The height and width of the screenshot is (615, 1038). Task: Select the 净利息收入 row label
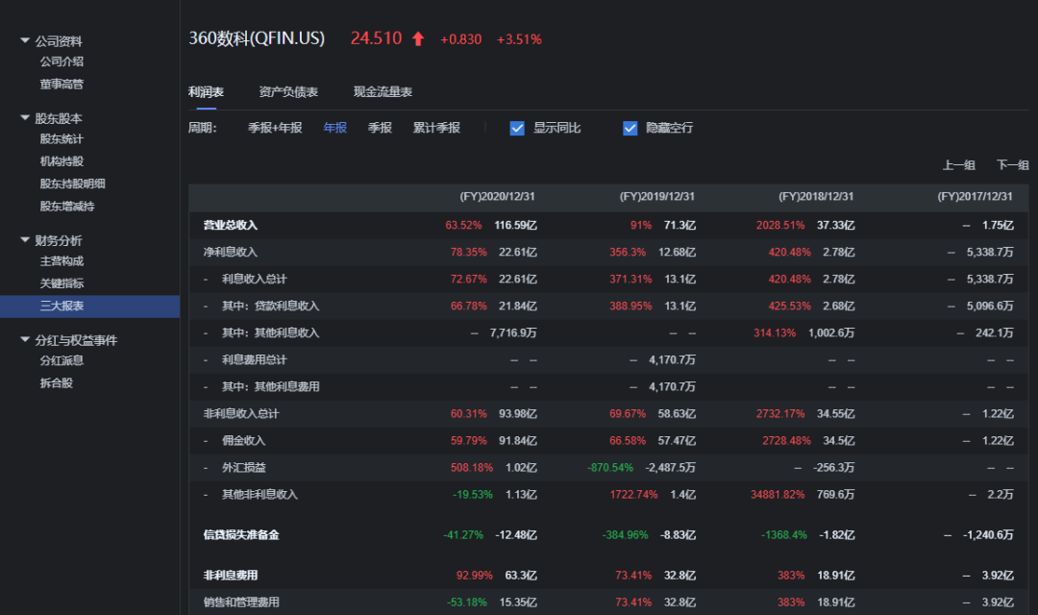click(231, 252)
